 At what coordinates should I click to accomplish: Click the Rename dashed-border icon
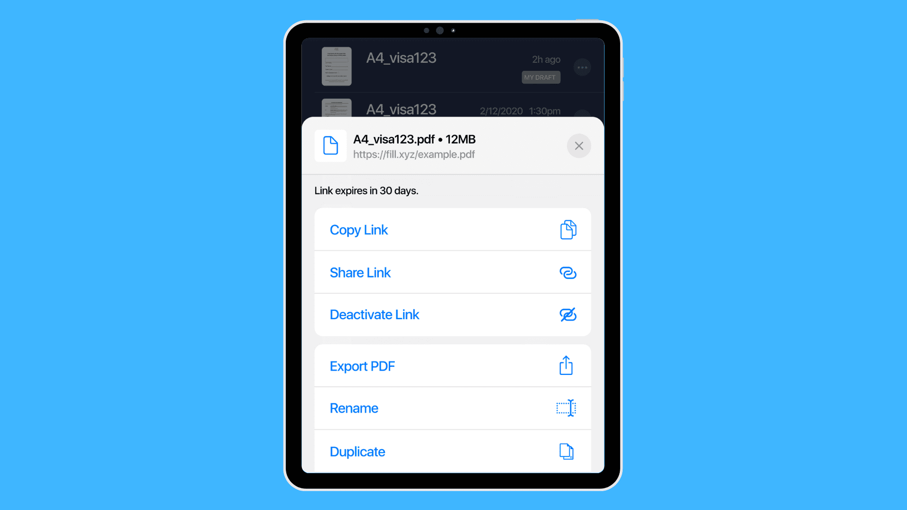[x=565, y=408]
